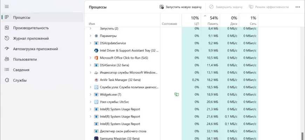Expand the Служба политики диагностики row

90,87
